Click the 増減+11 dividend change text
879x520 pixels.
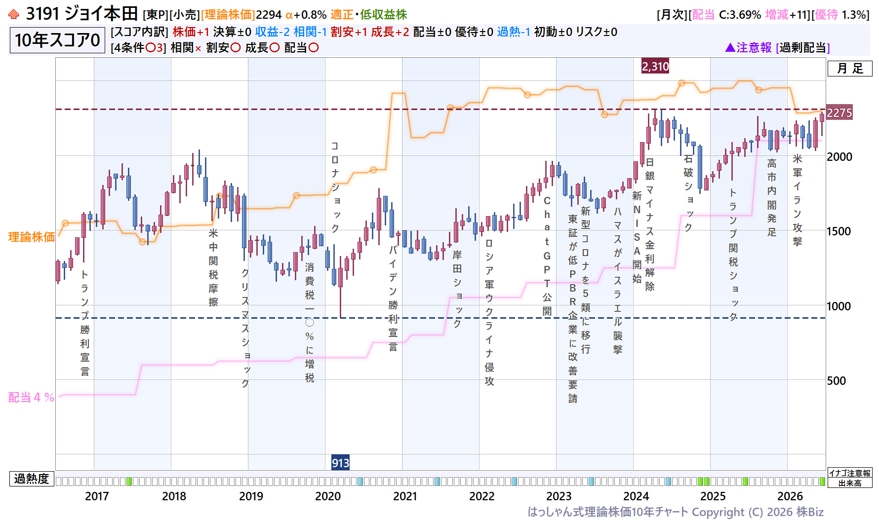787,15
